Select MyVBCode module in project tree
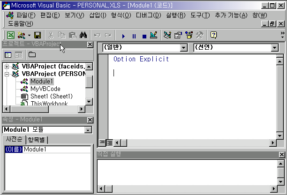This screenshot has width=287, height=195. [45, 89]
